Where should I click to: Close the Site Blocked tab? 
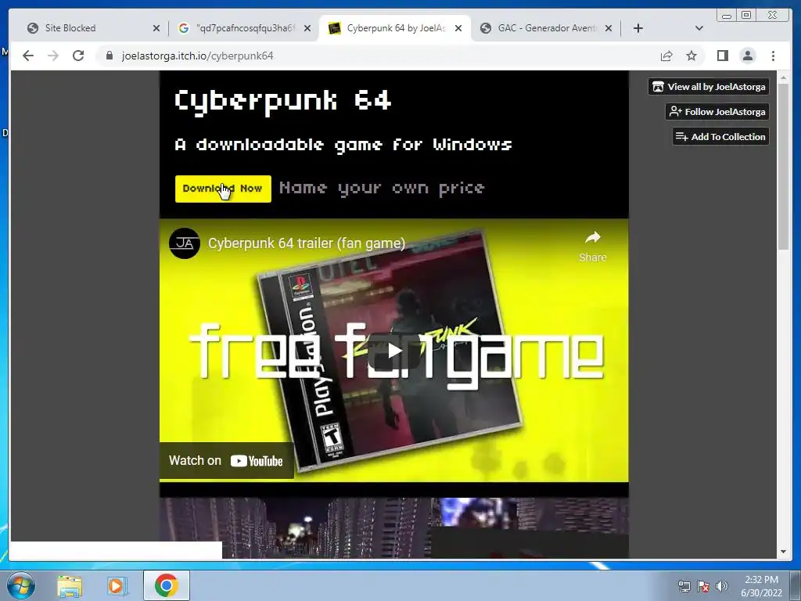coord(156,28)
